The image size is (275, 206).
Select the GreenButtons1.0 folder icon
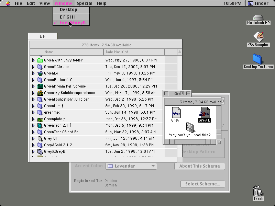40,80
